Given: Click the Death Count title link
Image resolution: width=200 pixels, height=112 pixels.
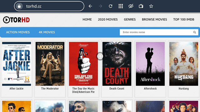Looking at the screenshot, I should click(117, 88).
